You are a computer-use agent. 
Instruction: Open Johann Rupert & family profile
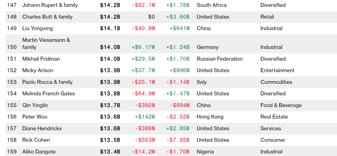click(50, 5)
